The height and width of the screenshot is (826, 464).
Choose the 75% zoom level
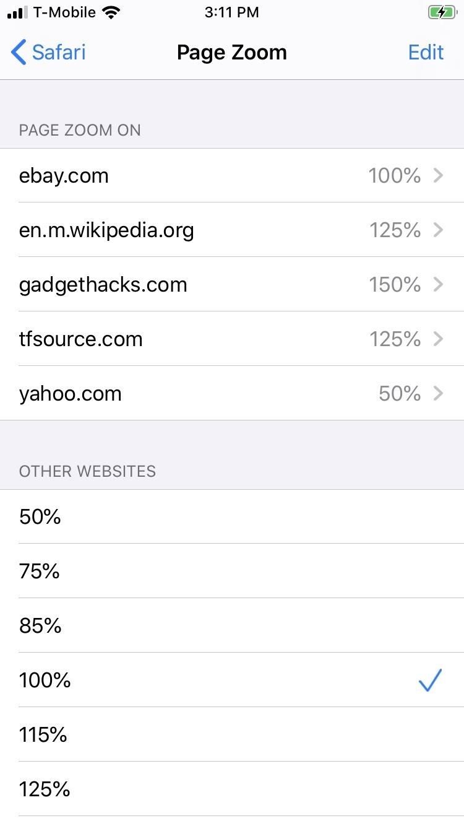(232, 572)
